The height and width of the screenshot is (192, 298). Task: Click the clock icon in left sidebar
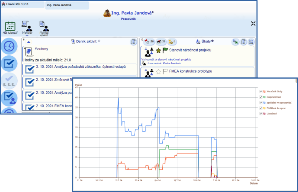9,46
